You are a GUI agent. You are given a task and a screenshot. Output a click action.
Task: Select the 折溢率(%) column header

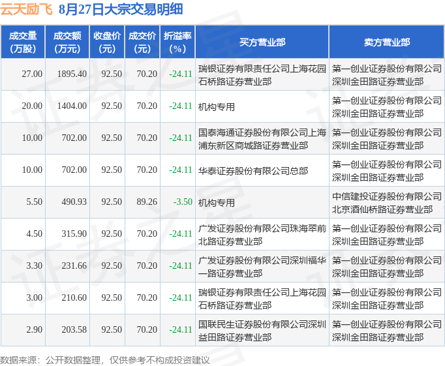click(177, 42)
